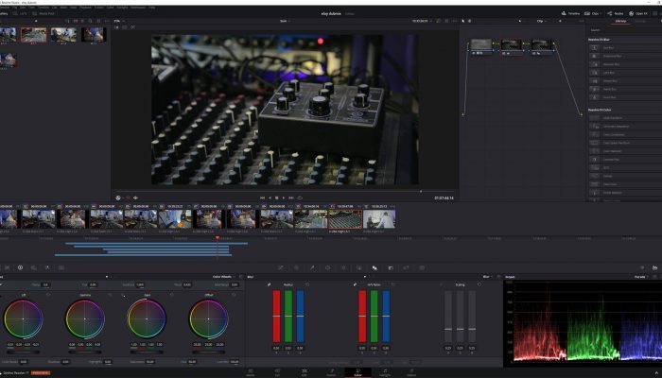Screen dimensions: 662x378
Task: Open the Open FX Settings tab
Action: coord(640,21)
